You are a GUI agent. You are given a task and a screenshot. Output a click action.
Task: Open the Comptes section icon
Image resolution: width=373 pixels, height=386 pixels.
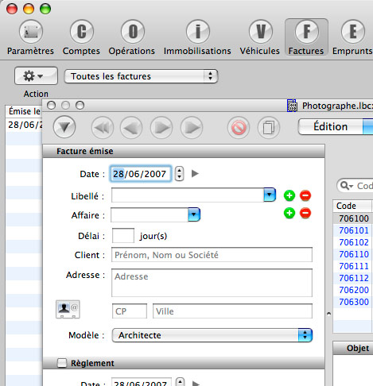click(x=81, y=32)
